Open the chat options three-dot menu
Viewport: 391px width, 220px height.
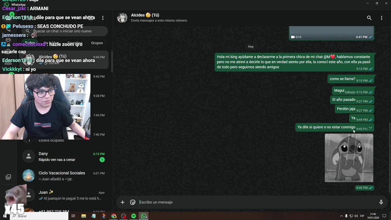pyautogui.click(x=382, y=18)
